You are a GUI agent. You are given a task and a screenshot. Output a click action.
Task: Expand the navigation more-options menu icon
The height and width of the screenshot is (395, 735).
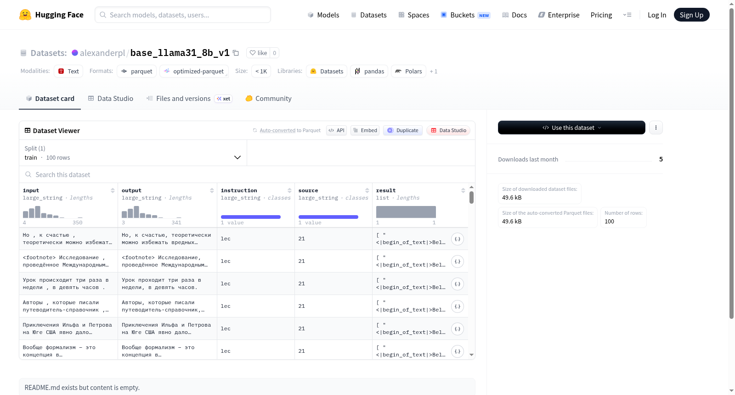627,15
